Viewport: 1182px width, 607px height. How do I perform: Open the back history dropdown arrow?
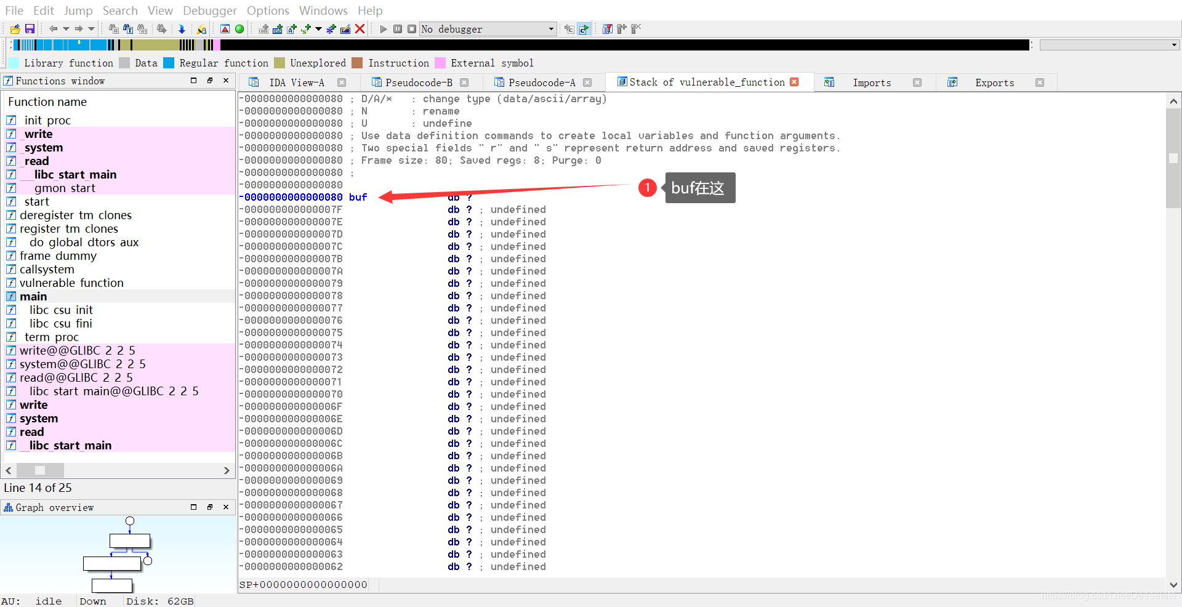(x=66, y=29)
